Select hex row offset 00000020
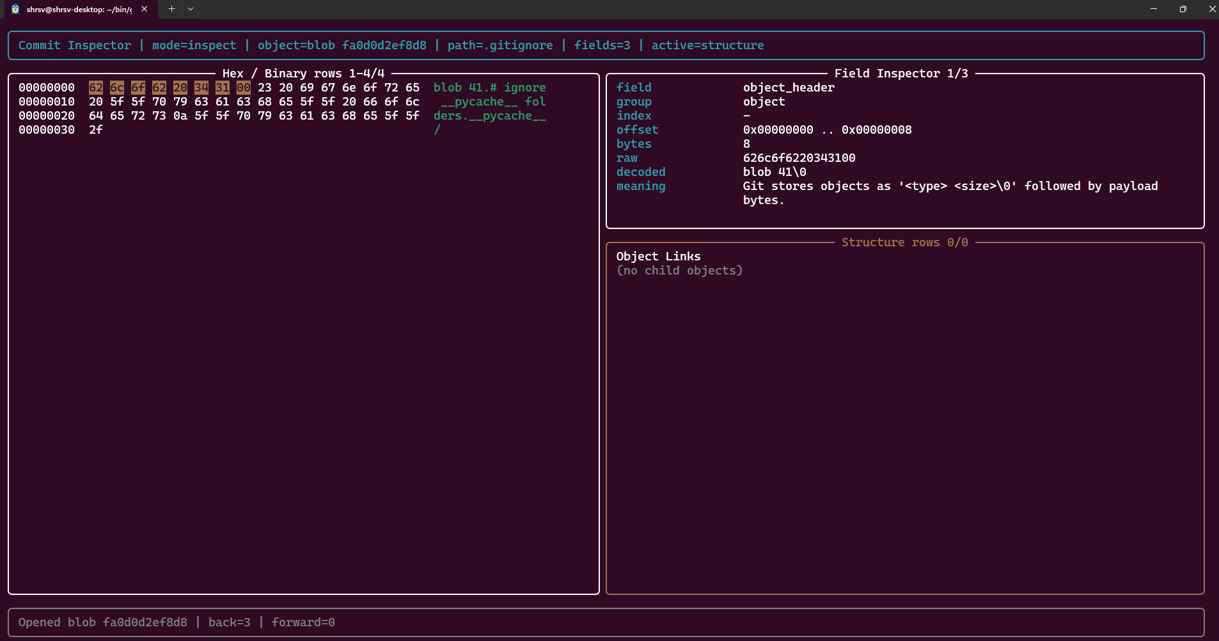1219x641 pixels. (47, 116)
